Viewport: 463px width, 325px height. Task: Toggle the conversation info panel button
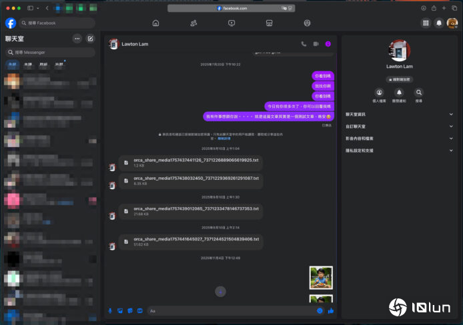click(x=328, y=44)
